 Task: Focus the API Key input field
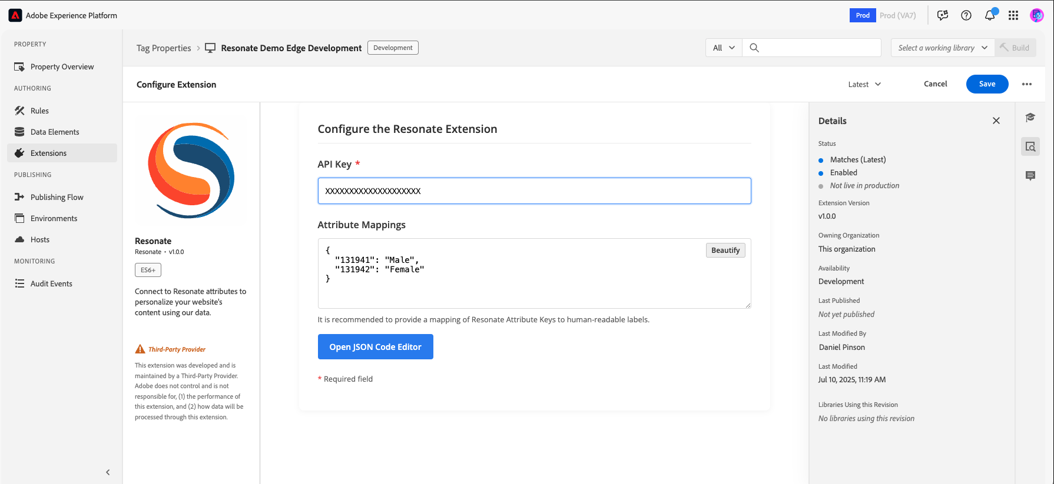point(534,191)
